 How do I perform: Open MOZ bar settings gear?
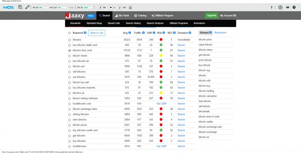point(280,7)
